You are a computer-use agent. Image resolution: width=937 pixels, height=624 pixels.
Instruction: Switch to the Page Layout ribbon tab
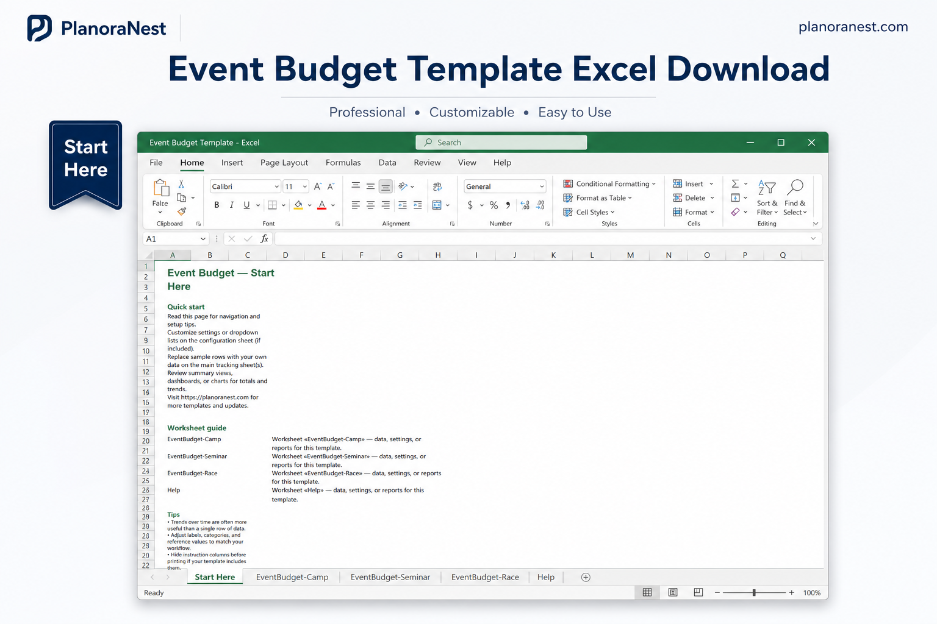click(x=284, y=163)
